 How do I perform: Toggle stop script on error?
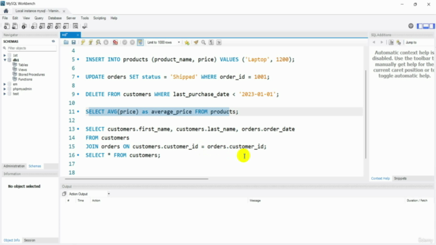(x=115, y=42)
